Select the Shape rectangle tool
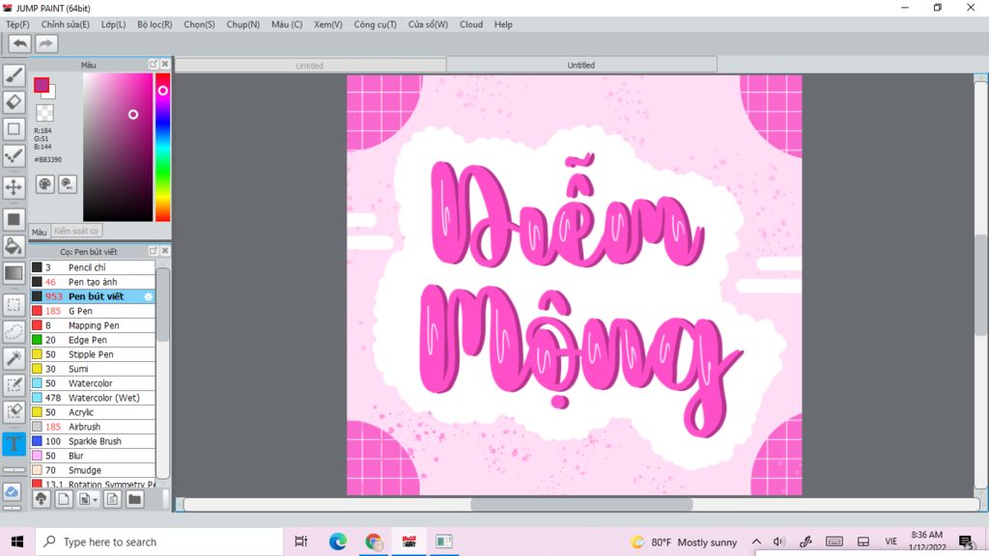The width and height of the screenshot is (989, 556). tap(14, 128)
